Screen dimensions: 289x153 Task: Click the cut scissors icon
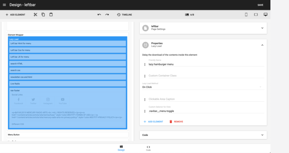point(35,14)
